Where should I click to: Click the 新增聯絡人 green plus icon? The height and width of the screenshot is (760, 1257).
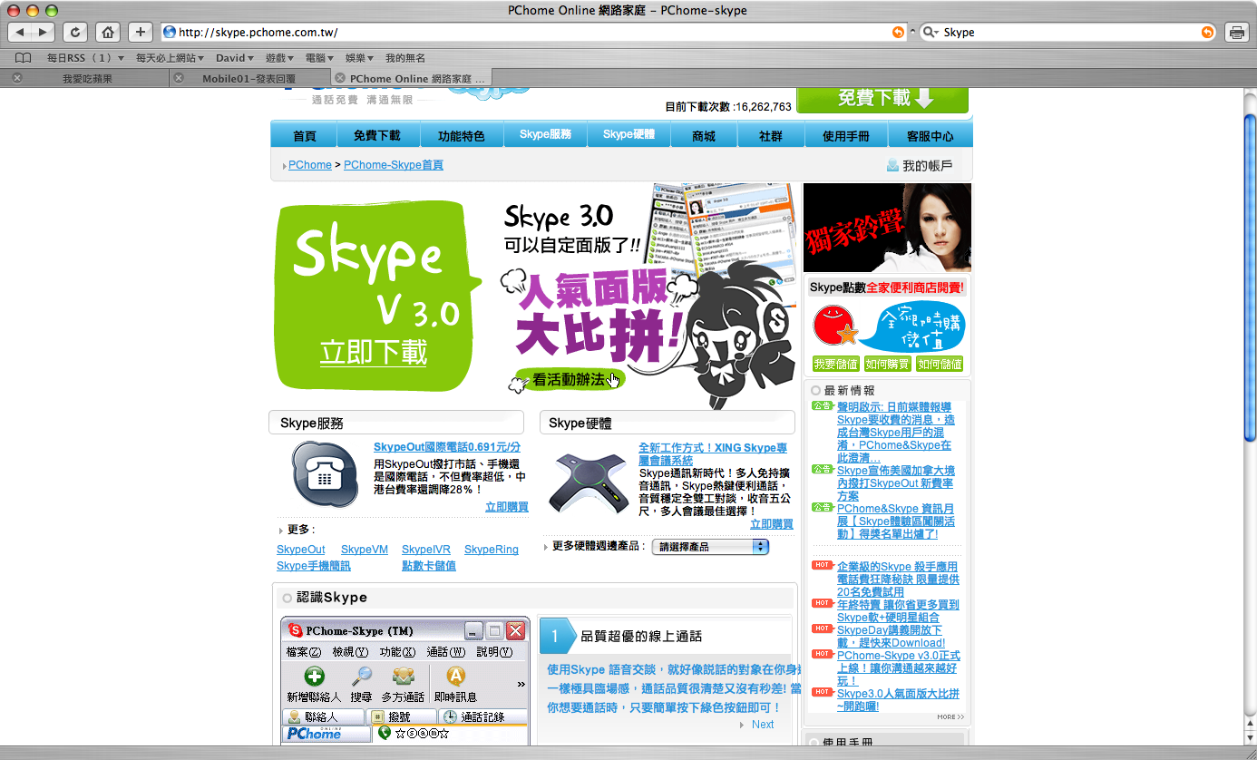tap(314, 677)
